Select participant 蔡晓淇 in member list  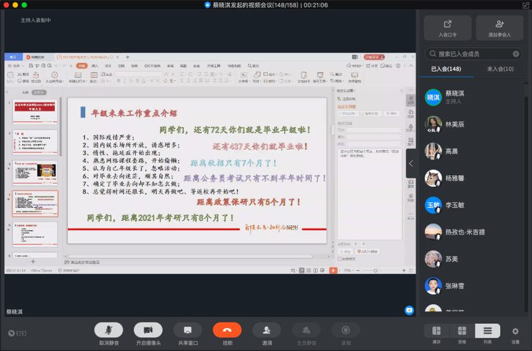tap(473, 97)
